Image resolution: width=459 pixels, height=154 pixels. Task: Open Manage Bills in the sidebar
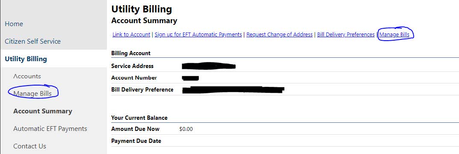coord(33,94)
